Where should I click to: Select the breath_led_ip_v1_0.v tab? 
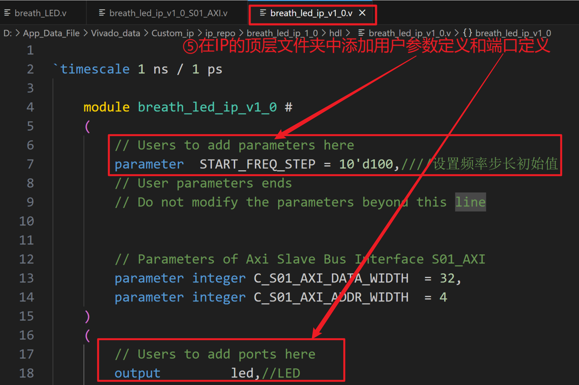coord(311,13)
